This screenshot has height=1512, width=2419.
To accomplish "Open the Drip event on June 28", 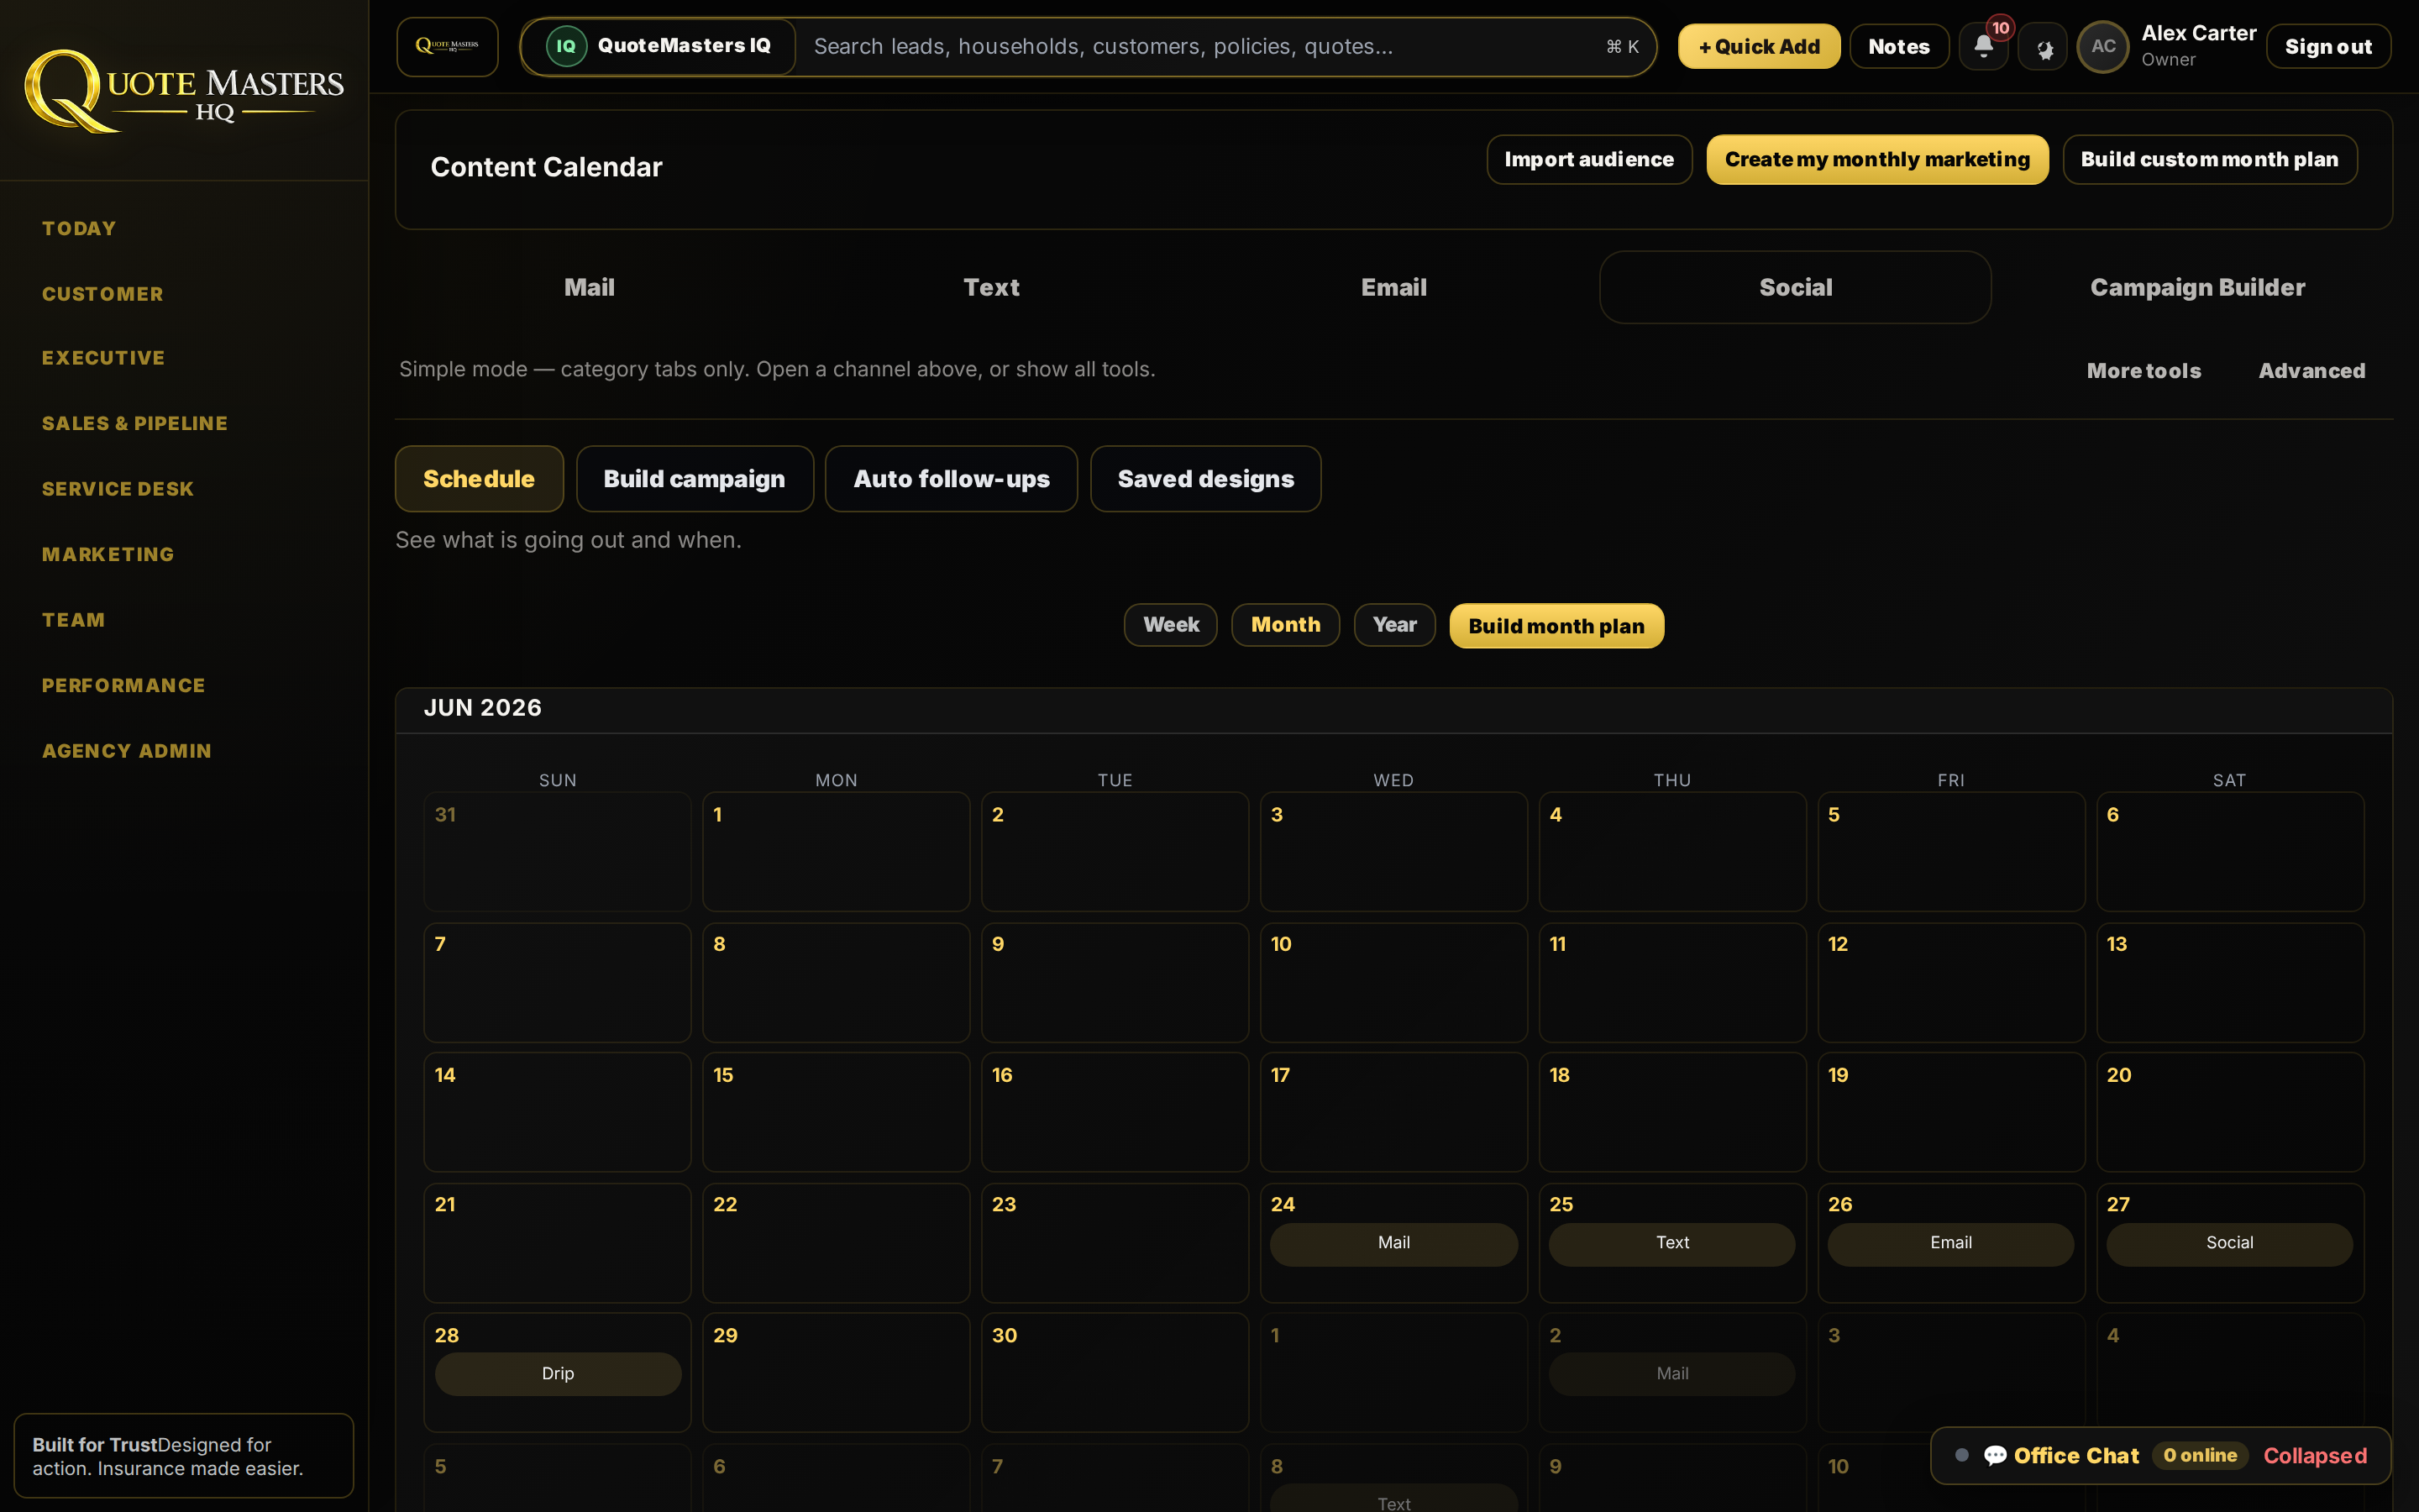I will tap(558, 1373).
